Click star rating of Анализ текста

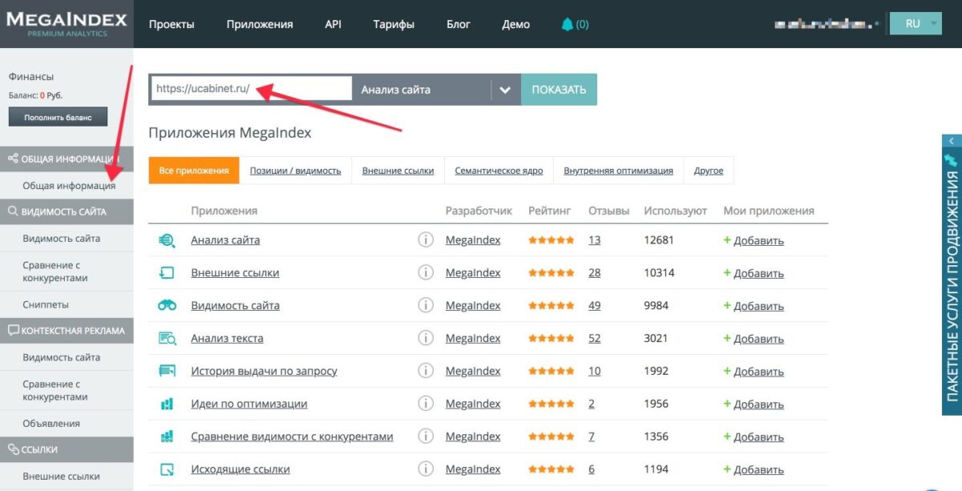point(552,339)
